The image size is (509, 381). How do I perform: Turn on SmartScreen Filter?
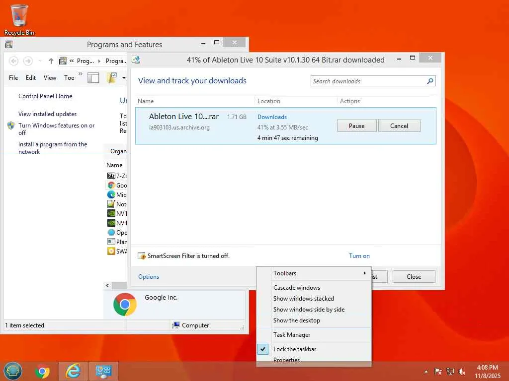359,256
